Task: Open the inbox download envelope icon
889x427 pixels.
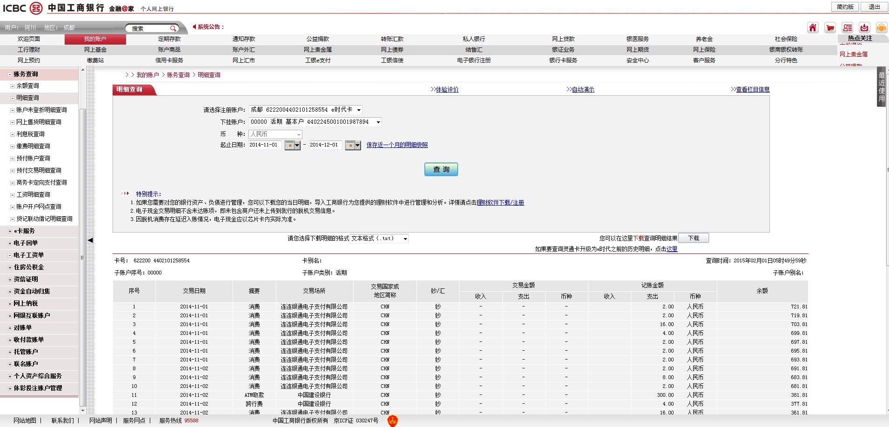Action: click(864, 27)
